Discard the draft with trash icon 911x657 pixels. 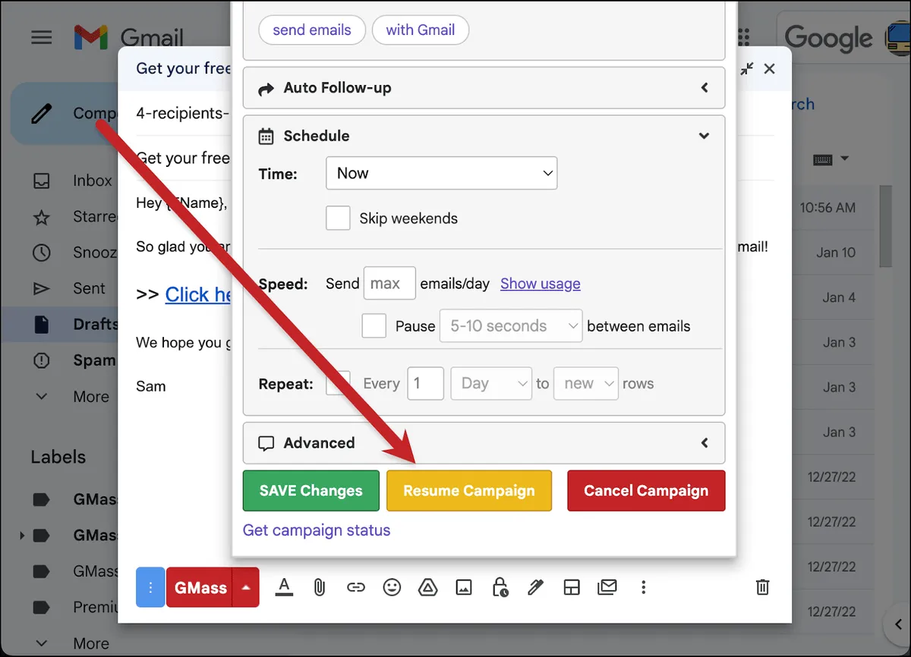(x=763, y=586)
